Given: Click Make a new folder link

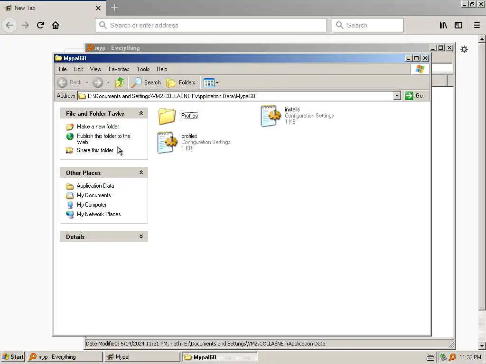Looking at the screenshot, I should [98, 126].
